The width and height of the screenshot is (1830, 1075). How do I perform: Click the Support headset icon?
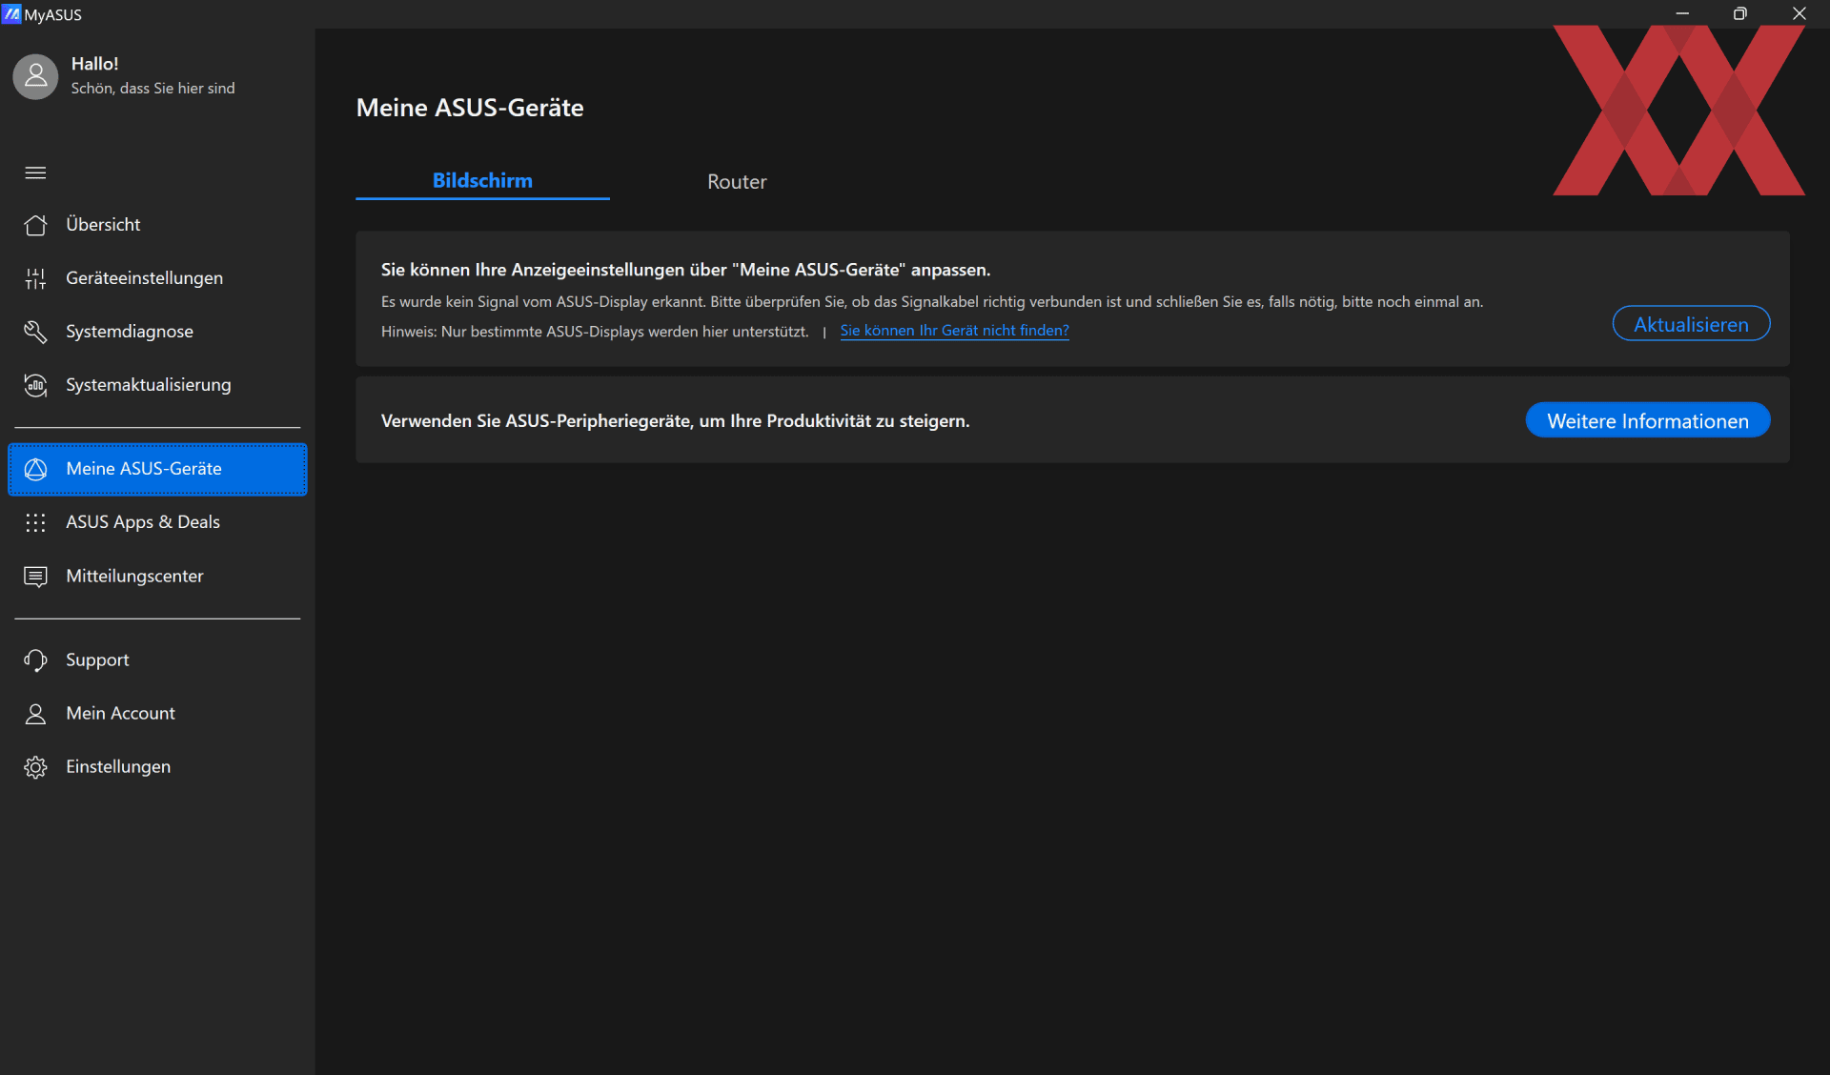[35, 660]
